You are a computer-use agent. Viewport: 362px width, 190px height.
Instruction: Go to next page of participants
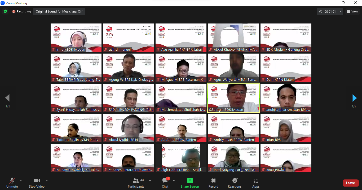pos(354,98)
